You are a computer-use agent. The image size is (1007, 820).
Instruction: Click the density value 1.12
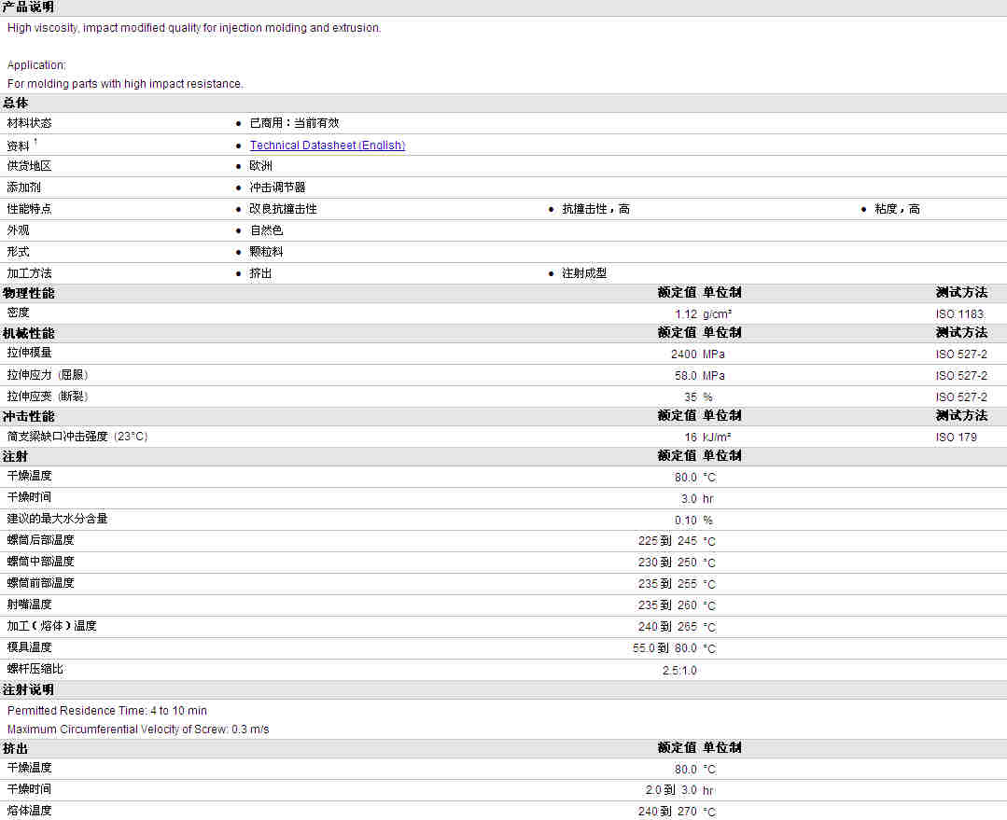coord(685,314)
